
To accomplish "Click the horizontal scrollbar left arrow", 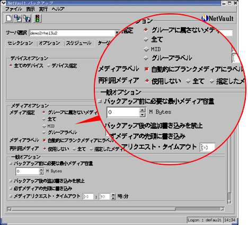I will pos(9,209).
